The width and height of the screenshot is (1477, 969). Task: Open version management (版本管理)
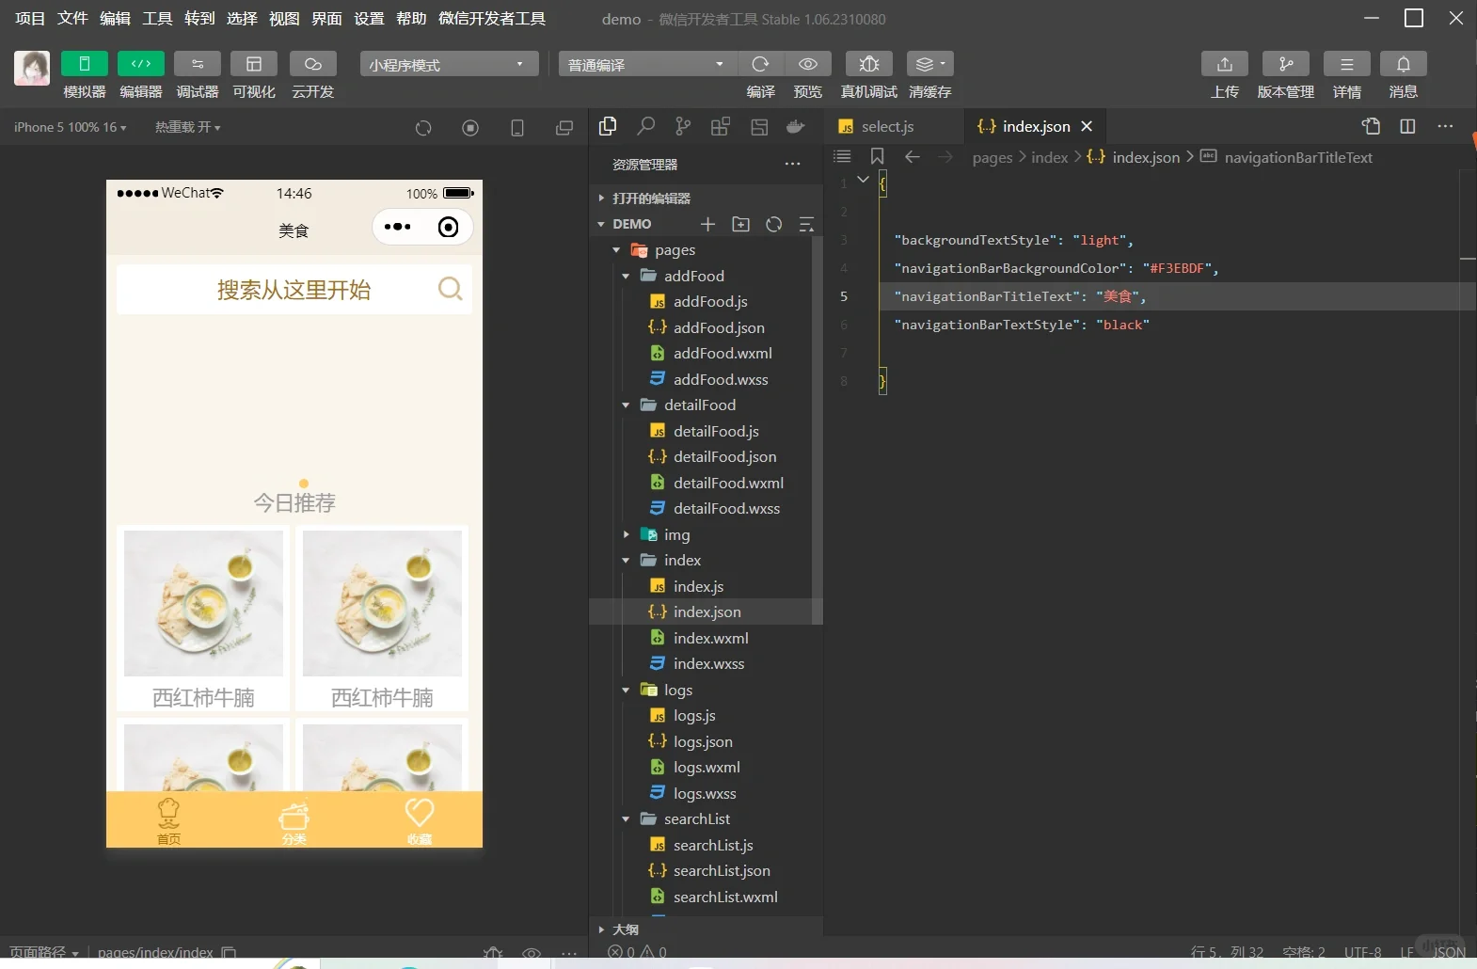pyautogui.click(x=1285, y=64)
